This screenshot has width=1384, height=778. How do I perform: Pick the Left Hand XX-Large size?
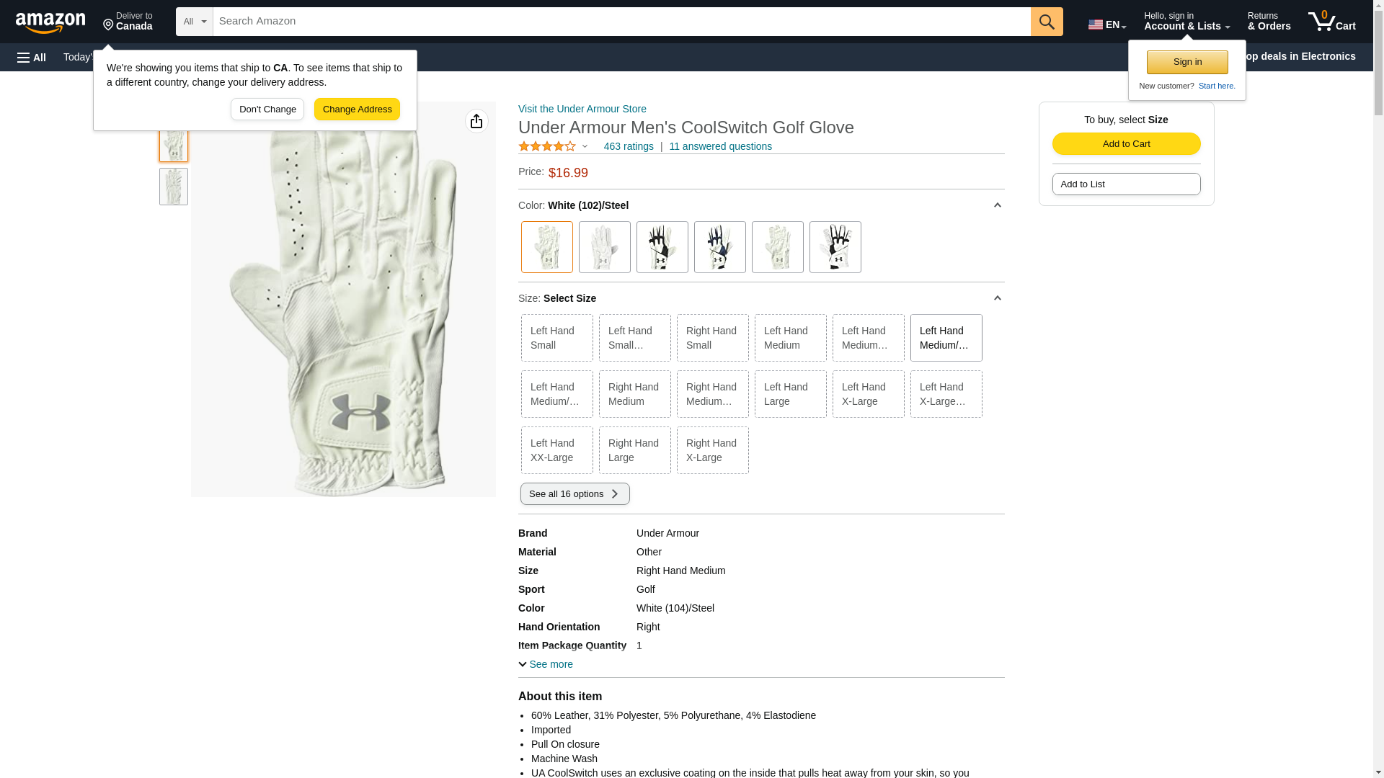pos(556,450)
